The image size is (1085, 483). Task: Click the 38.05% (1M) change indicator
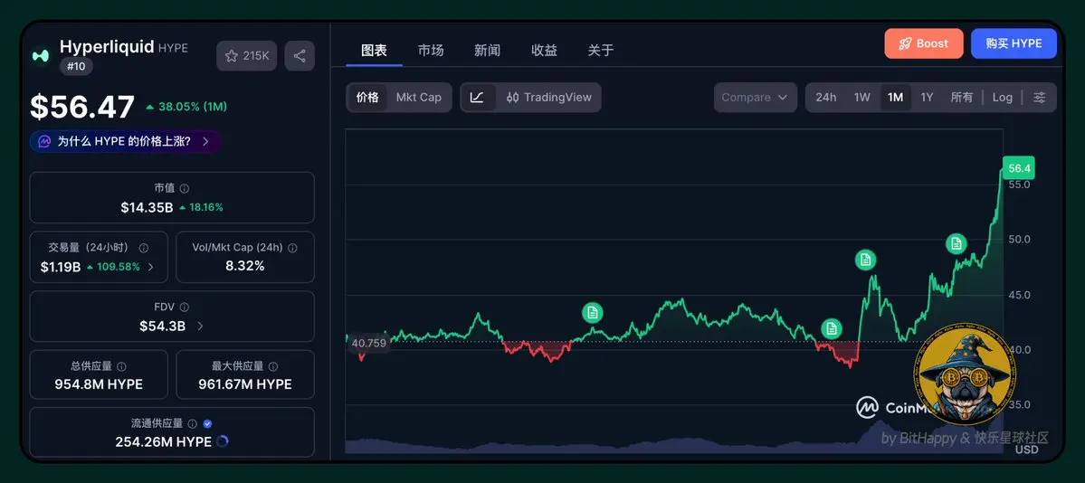[186, 107]
